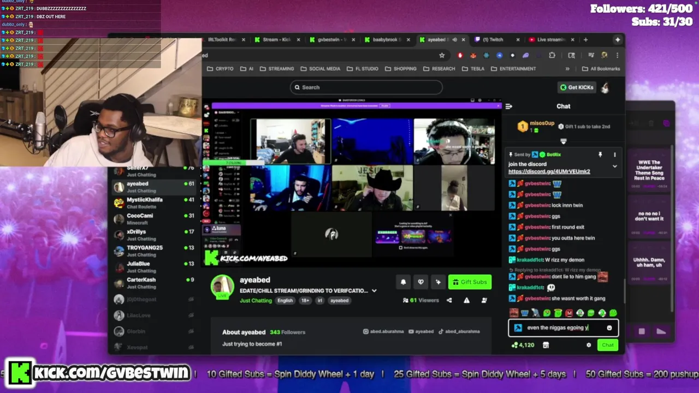This screenshot has width=699, height=393.
Task: Switch to the IRLToolkit tab
Action: (224, 39)
